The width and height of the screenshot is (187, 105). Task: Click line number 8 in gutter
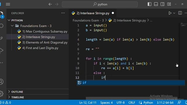tap(78, 59)
